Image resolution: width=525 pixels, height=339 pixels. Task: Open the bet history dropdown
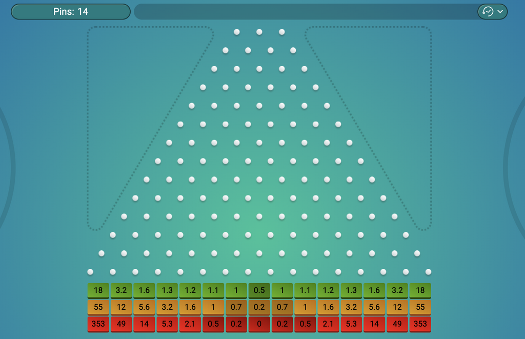[x=492, y=11]
